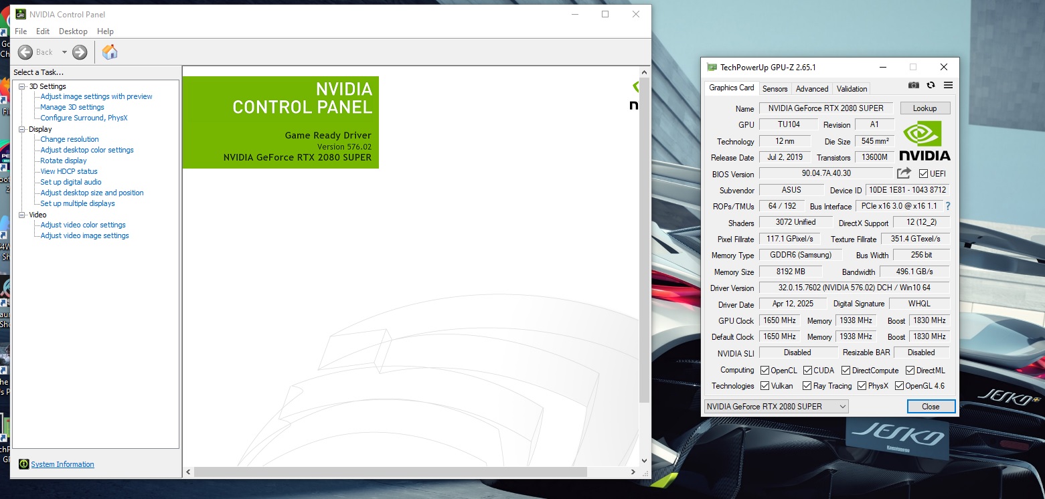Open Back history dropdown arrow
The width and height of the screenshot is (1045, 499).
pyautogui.click(x=64, y=52)
